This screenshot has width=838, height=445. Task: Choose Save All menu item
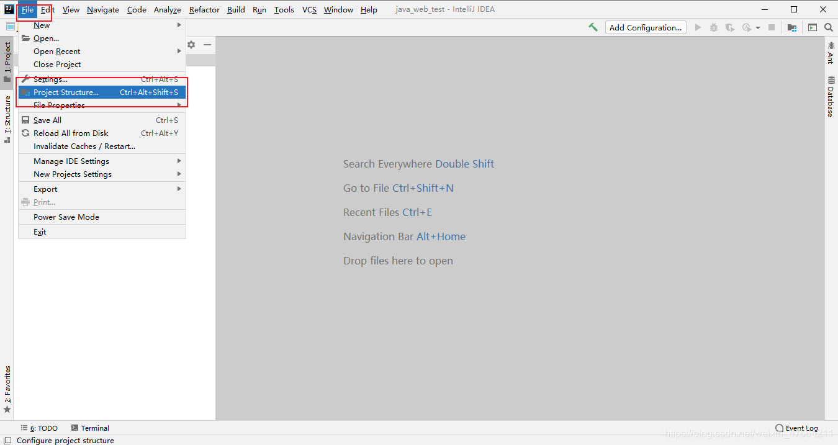pos(102,120)
